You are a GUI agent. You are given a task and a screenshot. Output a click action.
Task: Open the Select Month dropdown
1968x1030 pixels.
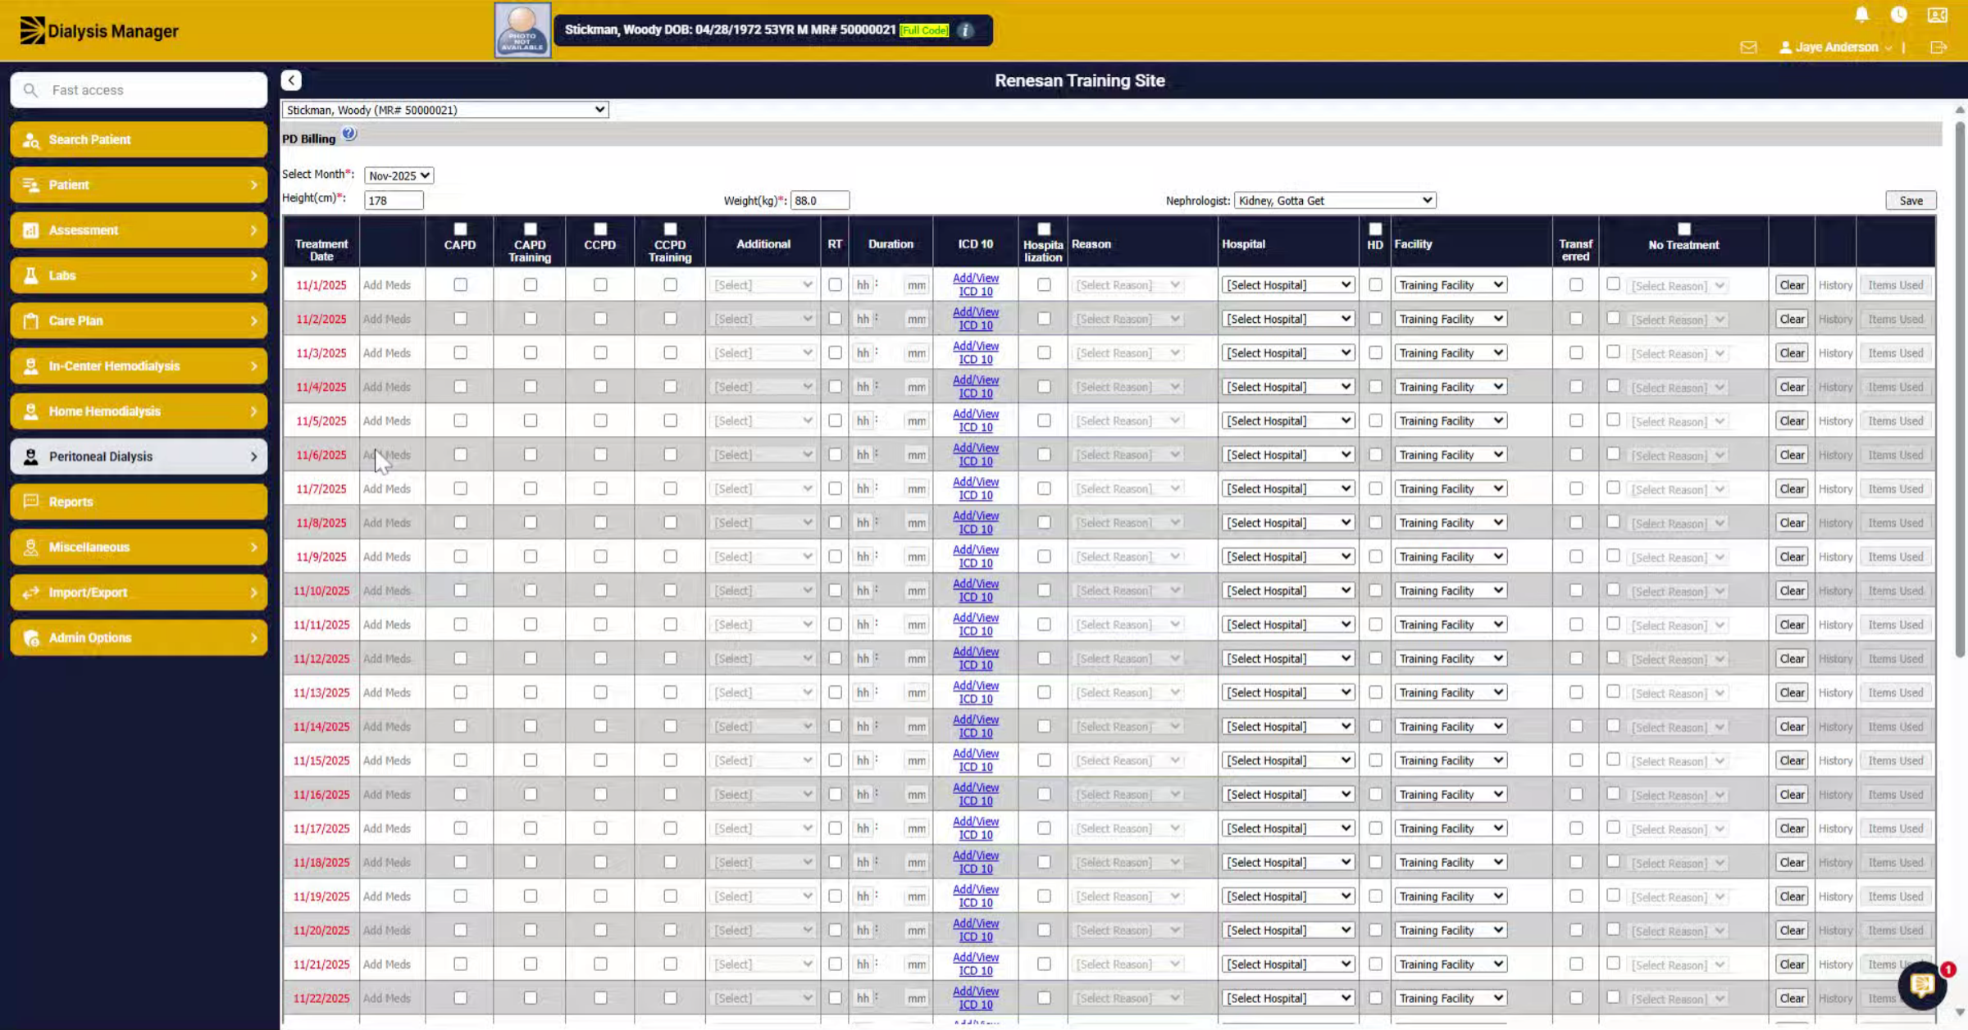click(x=399, y=175)
